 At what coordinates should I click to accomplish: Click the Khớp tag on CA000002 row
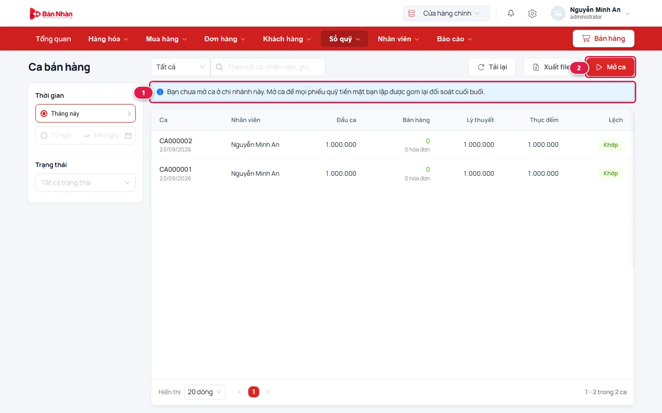point(611,145)
